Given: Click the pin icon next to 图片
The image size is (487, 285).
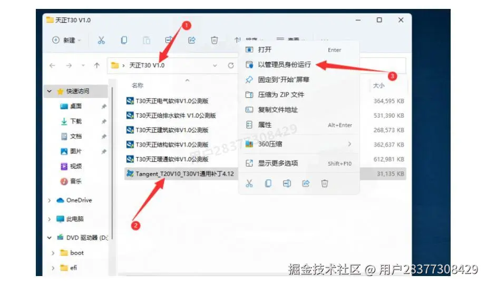Looking at the screenshot, I should tap(104, 151).
